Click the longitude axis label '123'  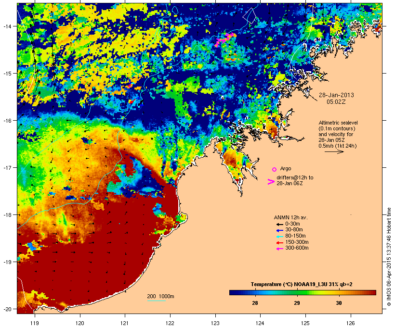pos(215,323)
